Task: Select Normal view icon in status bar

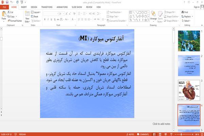Action: (x=154, y=134)
